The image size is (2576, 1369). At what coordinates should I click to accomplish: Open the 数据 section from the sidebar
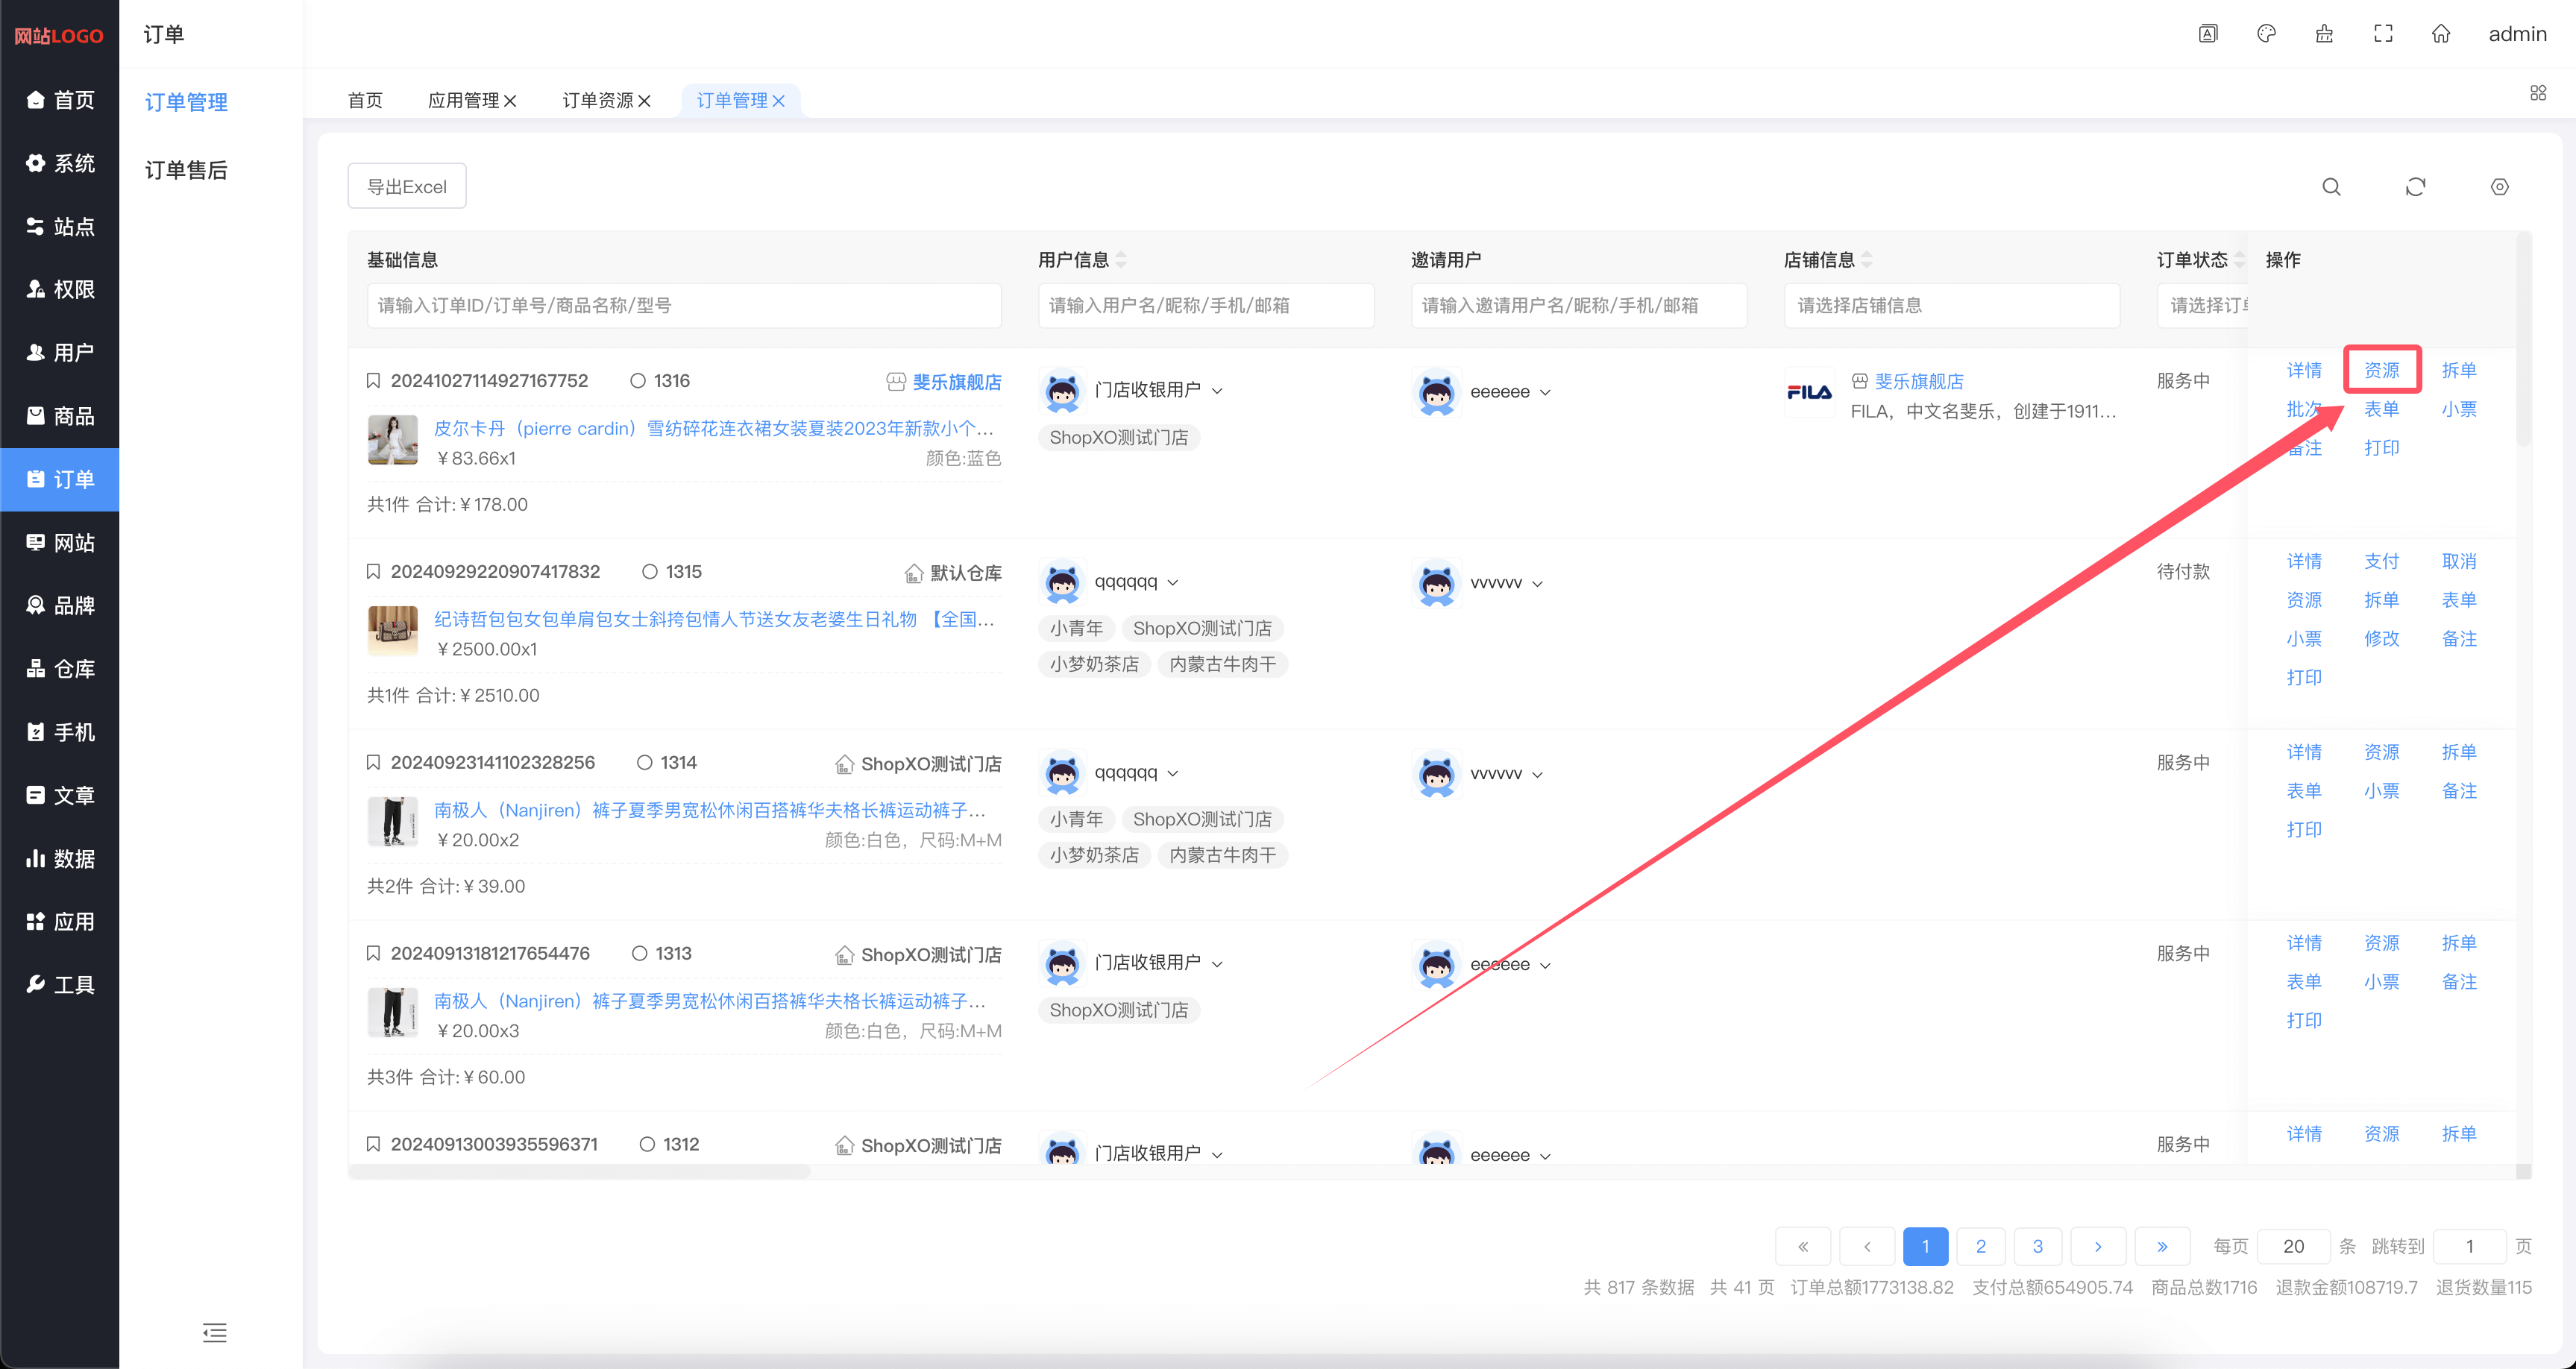pos(60,858)
